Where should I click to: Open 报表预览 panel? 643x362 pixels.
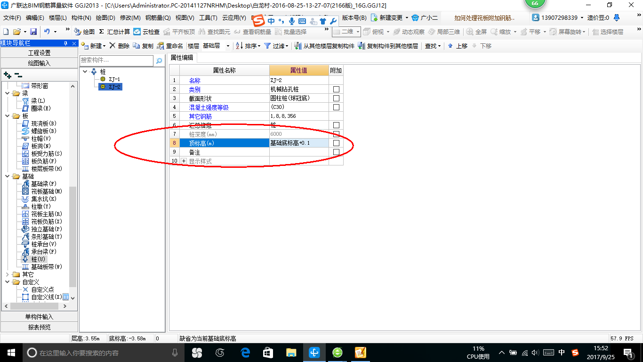point(39,327)
